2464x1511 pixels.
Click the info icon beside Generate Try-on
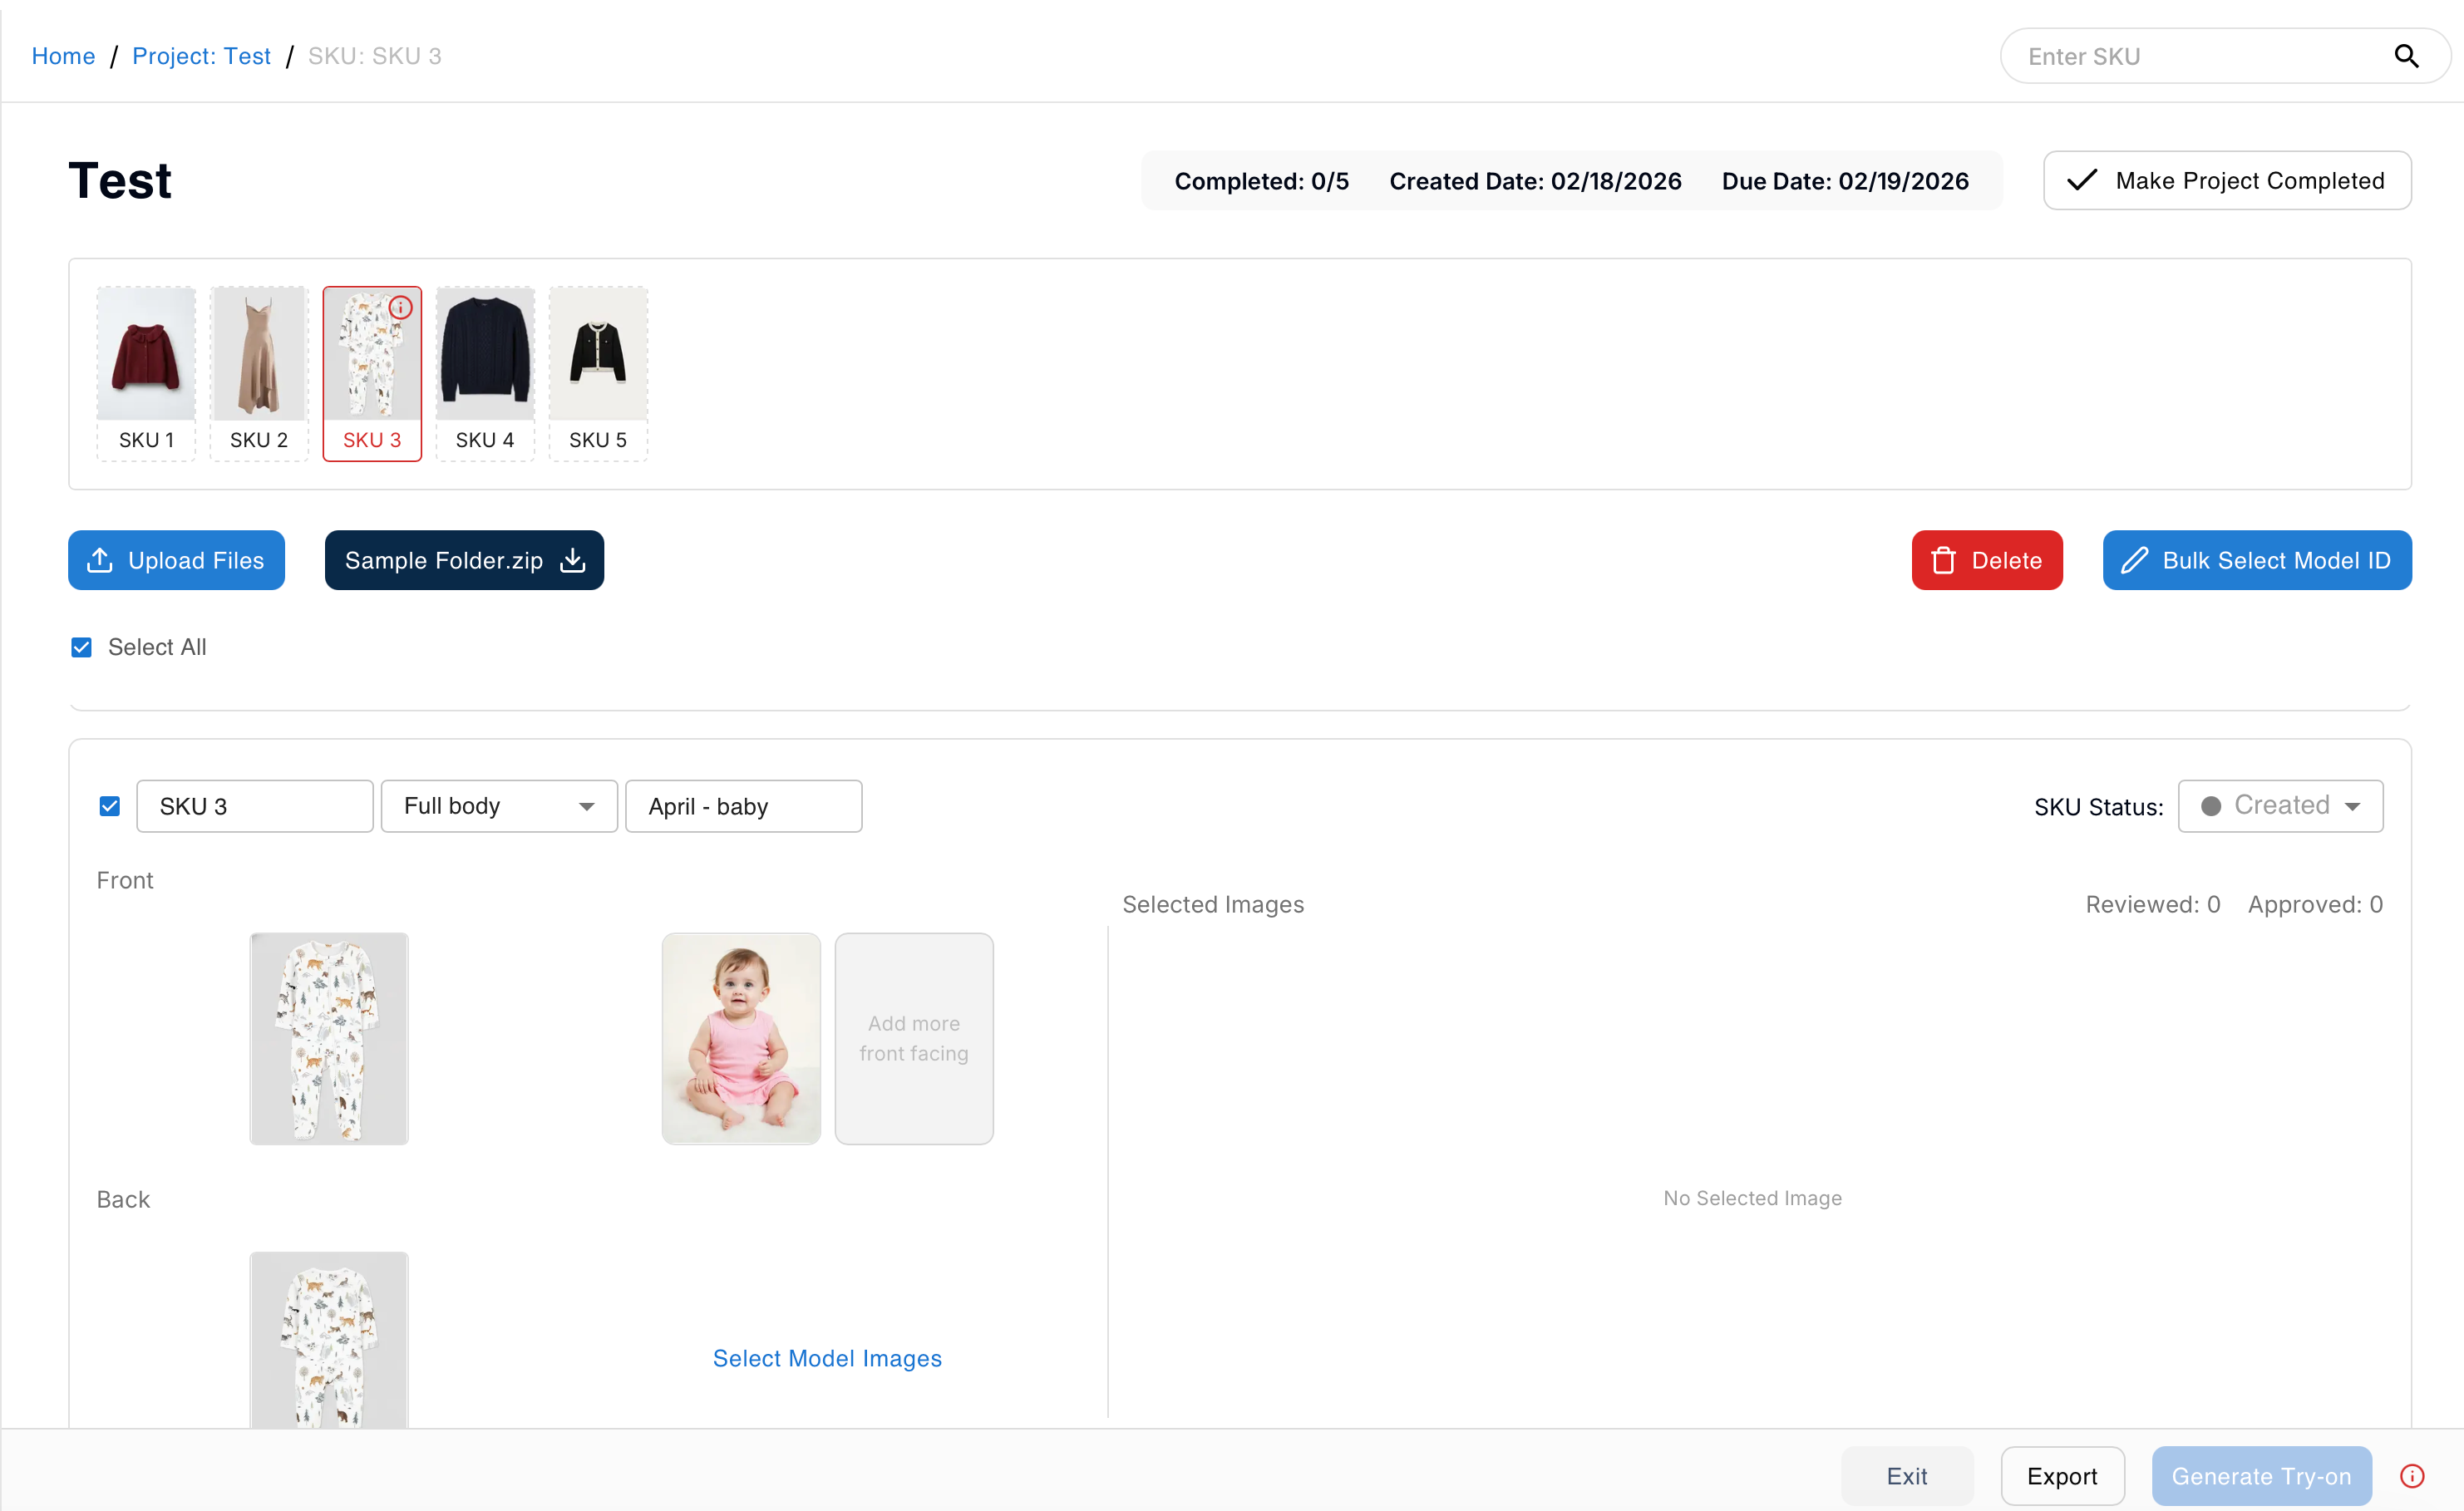click(x=2411, y=1476)
